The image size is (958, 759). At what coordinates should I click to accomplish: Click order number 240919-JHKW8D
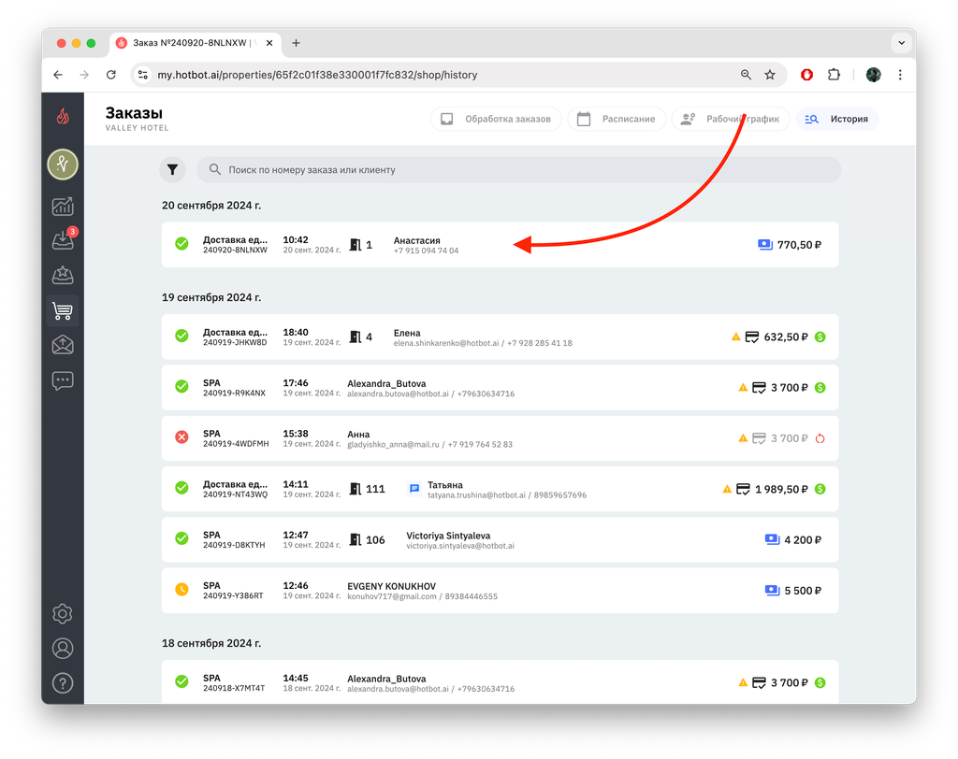[x=235, y=342]
